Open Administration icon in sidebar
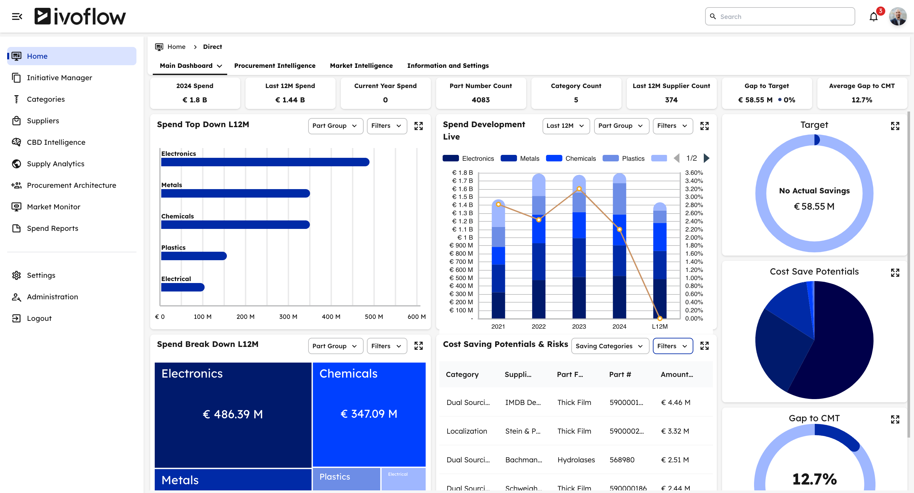The image size is (914, 493). click(16, 297)
